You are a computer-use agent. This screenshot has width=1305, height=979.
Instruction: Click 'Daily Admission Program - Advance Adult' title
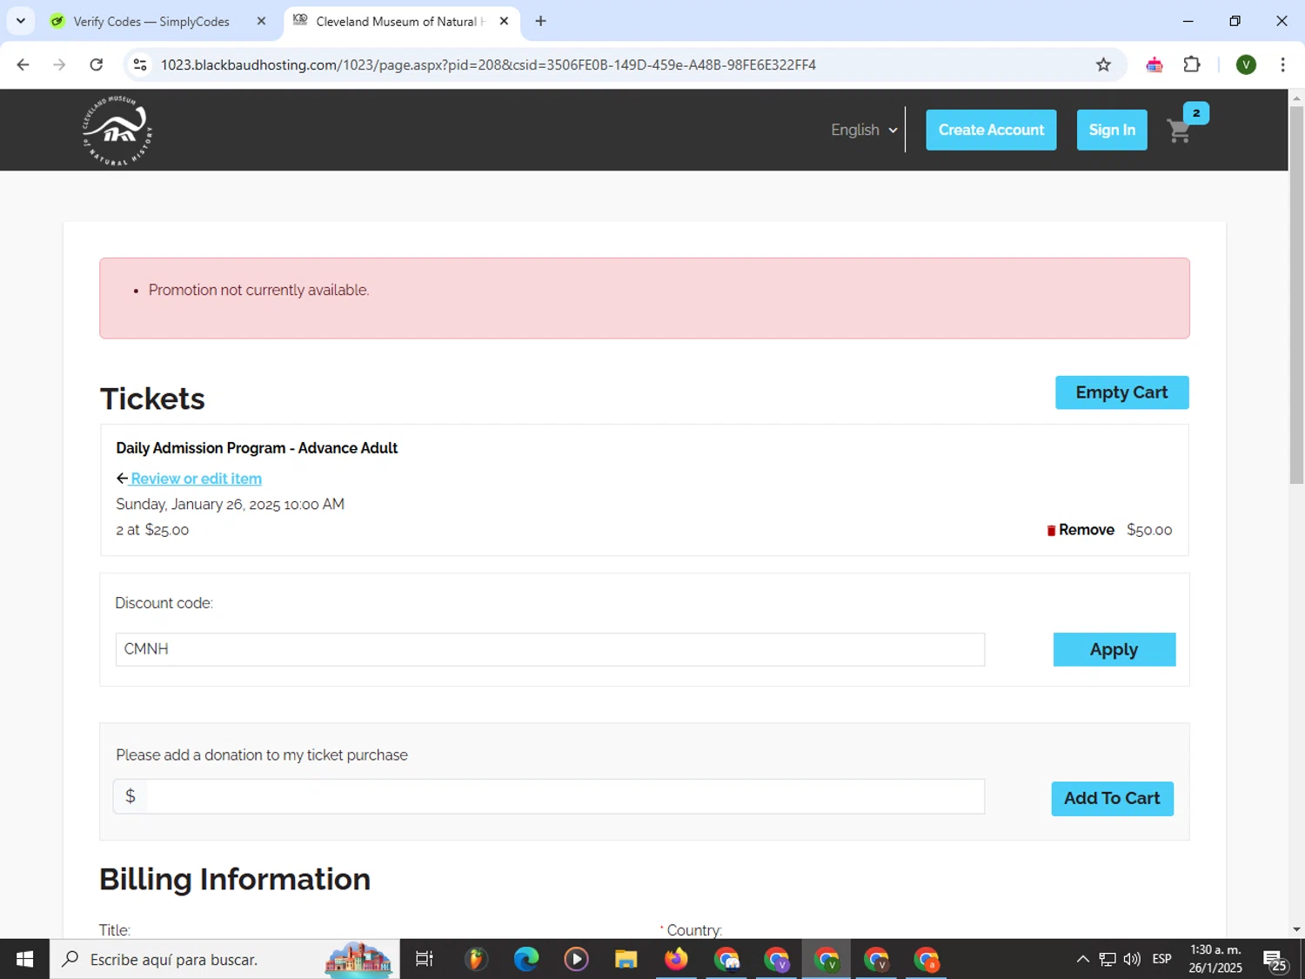257,448
